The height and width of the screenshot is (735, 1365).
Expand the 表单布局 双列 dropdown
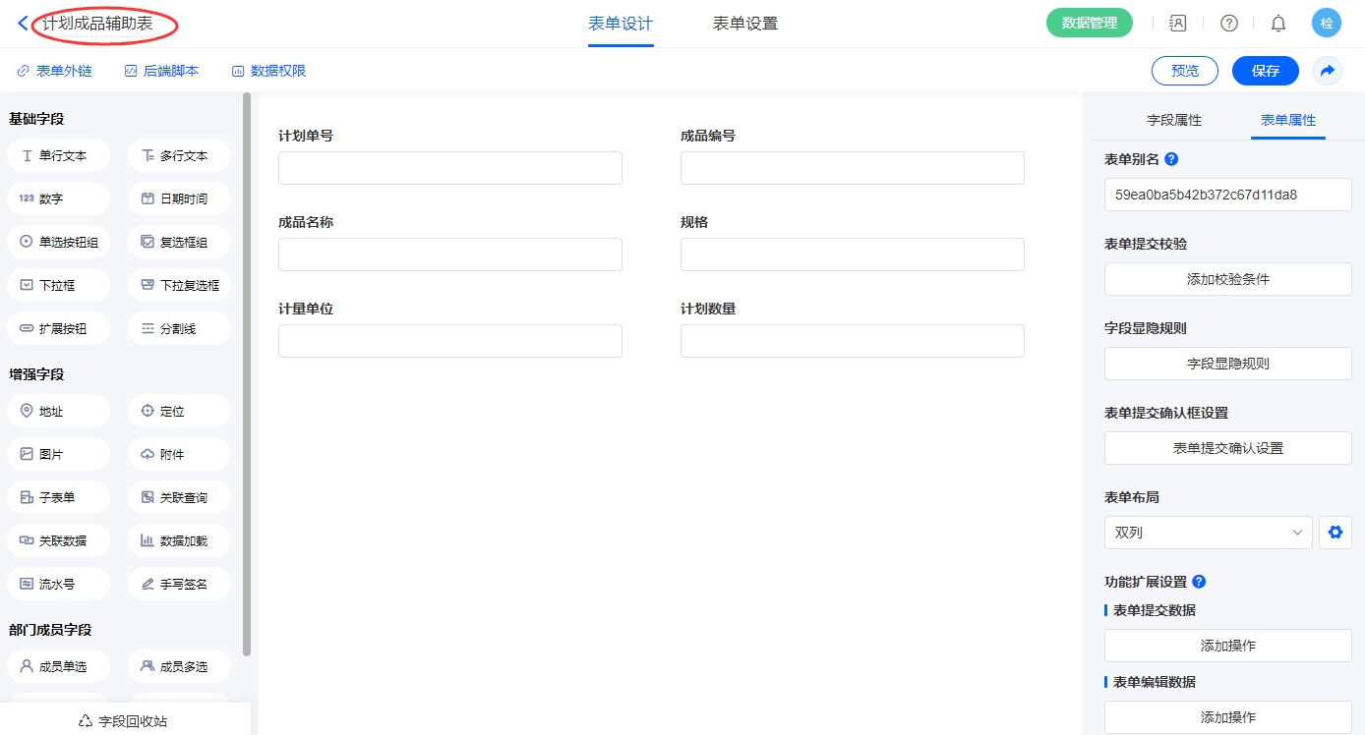click(1208, 533)
